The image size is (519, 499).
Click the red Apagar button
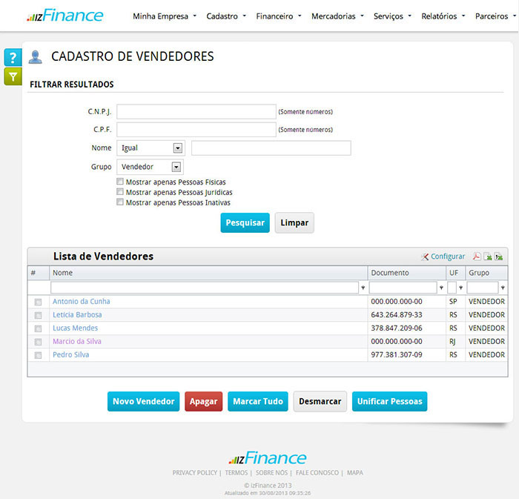pos(203,401)
